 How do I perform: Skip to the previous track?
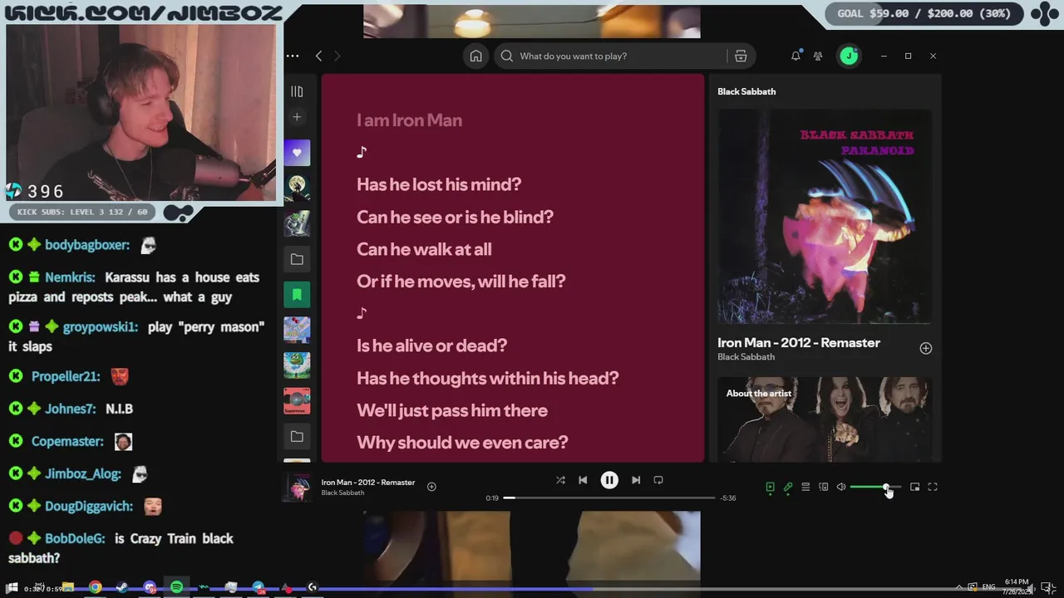583,480
